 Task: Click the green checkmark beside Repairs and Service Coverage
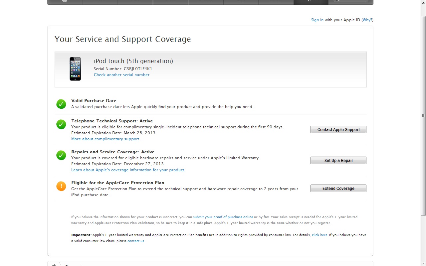(61, 155)
